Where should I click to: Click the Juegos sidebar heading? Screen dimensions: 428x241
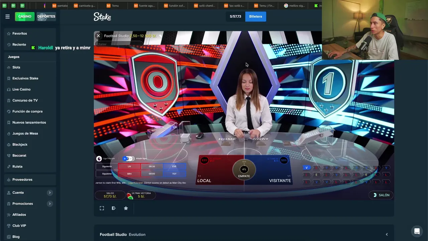14,57
